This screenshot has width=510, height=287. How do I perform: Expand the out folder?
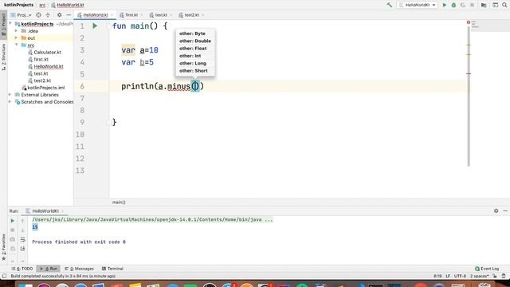coord(16,37)
